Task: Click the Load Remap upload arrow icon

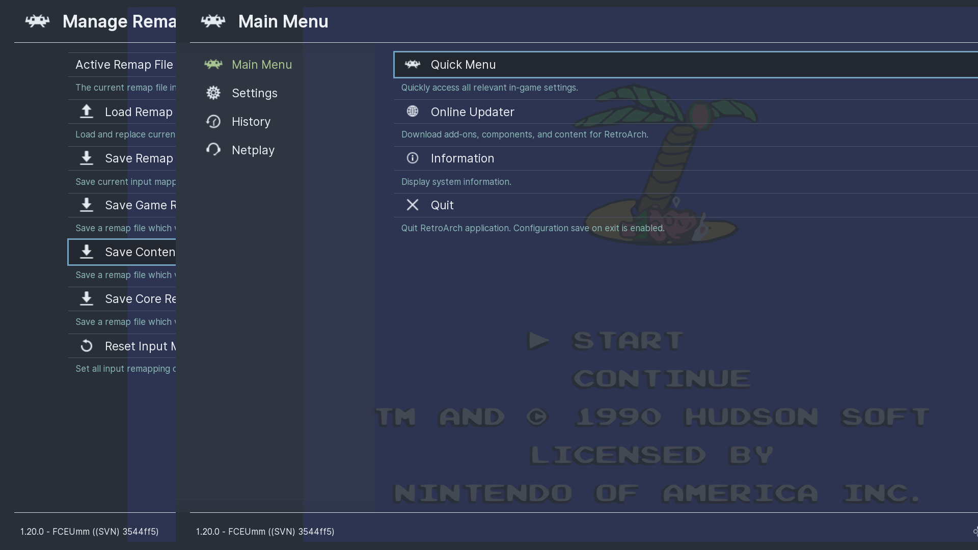Action: (x=87, y=112)
